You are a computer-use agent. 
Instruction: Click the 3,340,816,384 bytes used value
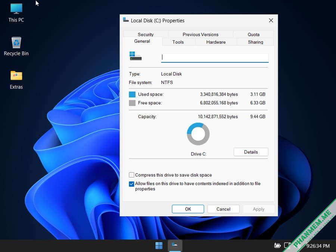[x=219, y=94]
